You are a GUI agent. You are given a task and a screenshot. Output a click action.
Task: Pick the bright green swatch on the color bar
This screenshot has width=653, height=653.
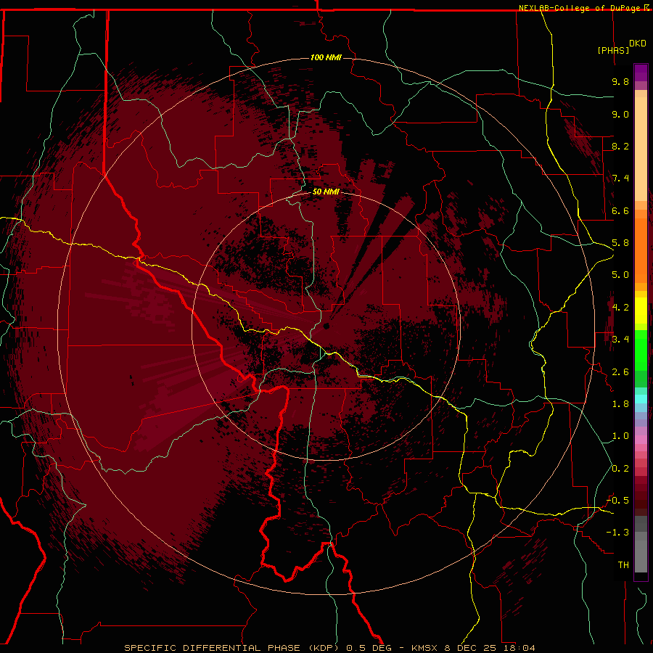click(641, 350)
